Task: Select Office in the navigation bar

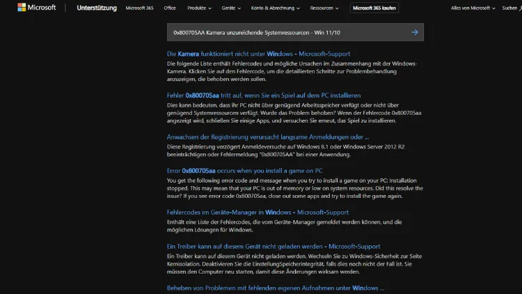Action: tap(170, 8)
